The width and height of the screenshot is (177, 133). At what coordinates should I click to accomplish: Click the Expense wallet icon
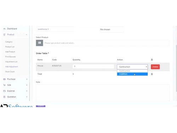[4, 91]
